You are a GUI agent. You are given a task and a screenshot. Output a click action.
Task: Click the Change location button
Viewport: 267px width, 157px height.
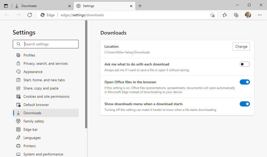click(241, 46)
